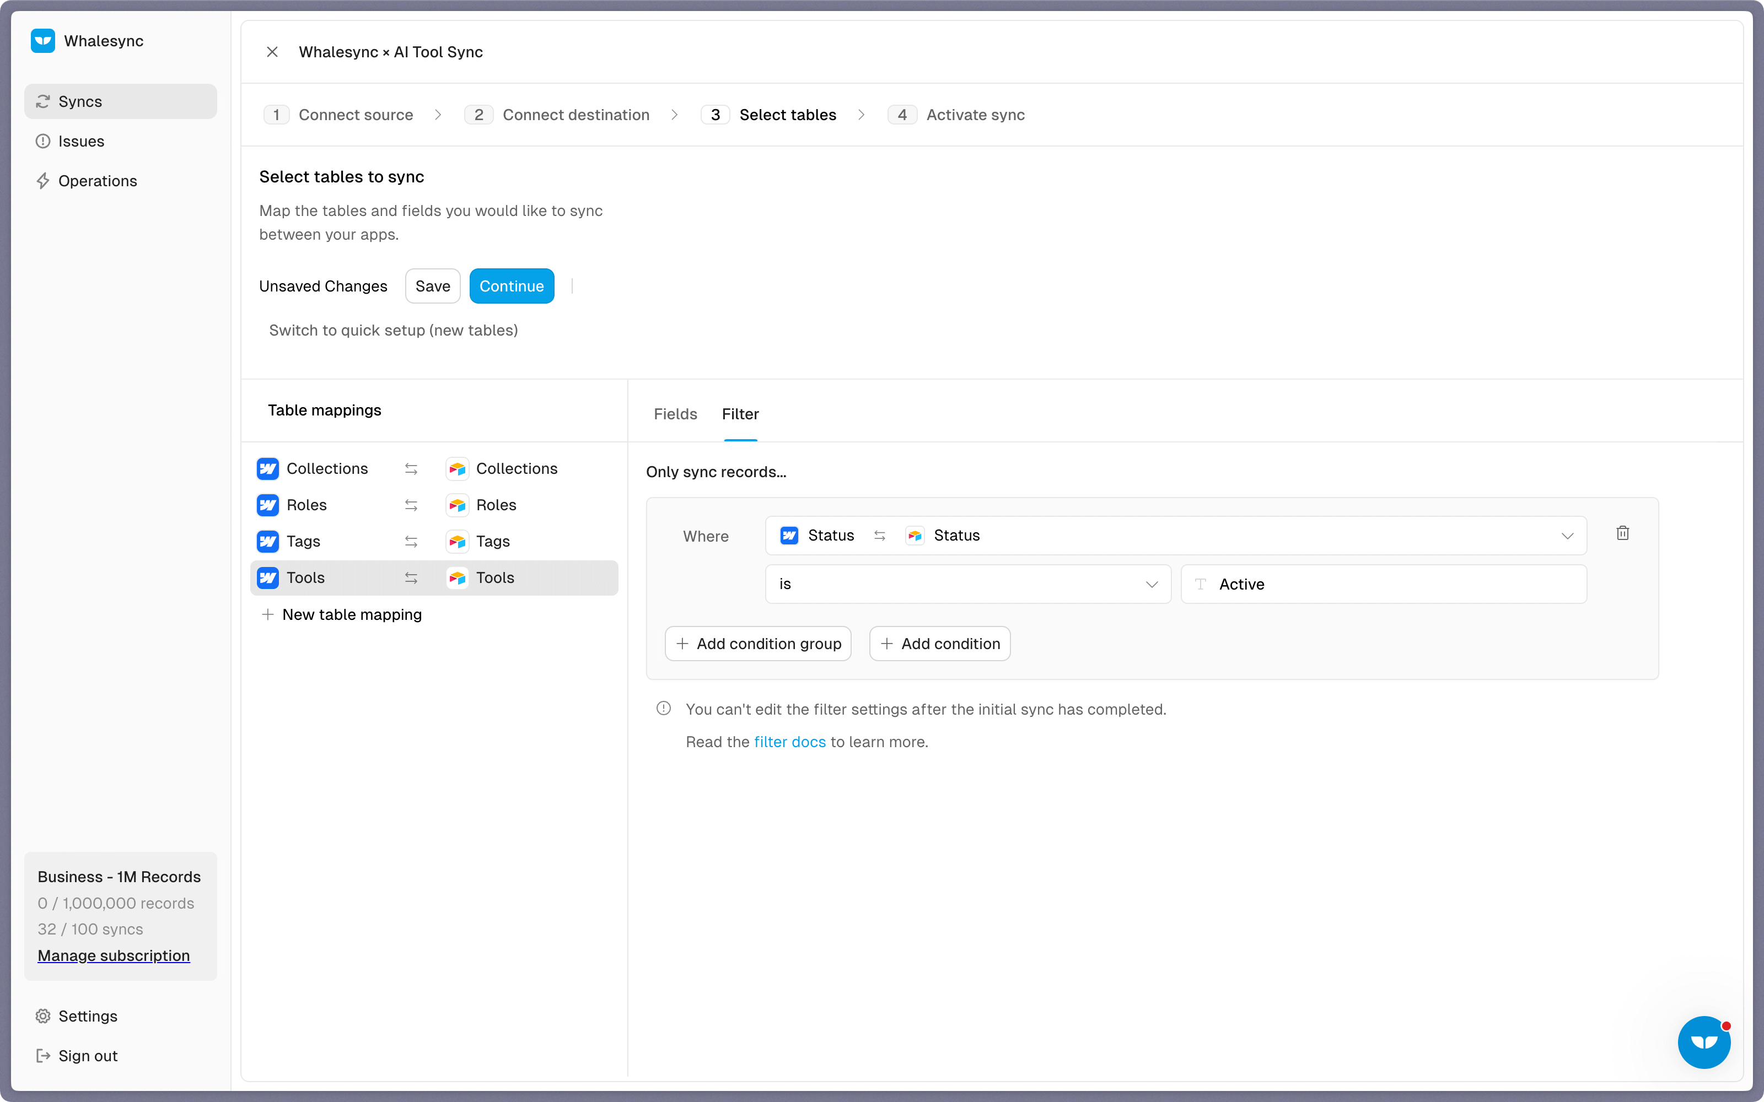Viewport: 1764px width, 1102px height.
Task: Select the Collections table mapping
Action: tap(434, 469)
